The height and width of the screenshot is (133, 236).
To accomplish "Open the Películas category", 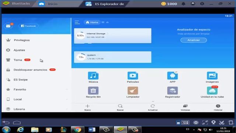I will point(133,77).
